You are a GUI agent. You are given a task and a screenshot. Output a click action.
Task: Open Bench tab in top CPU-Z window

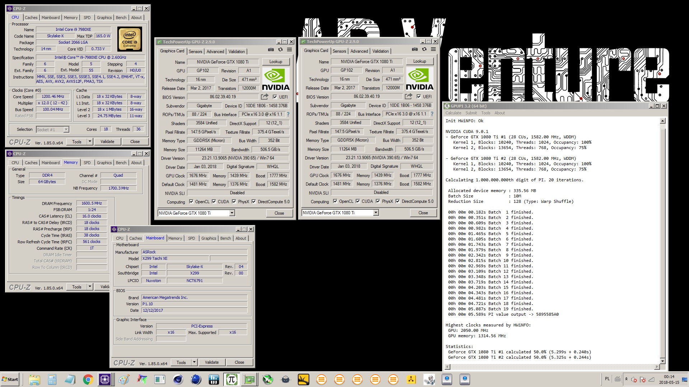[x=121, y=18]
